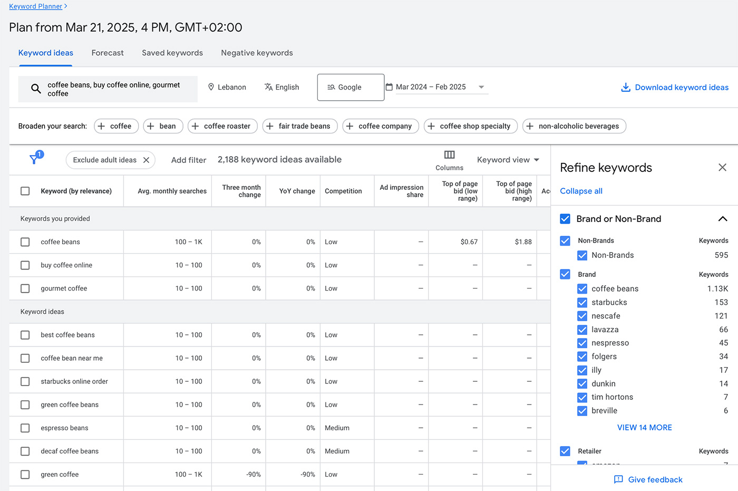Viewport: 738px width, 491px height.
Task: Remove the Exclude adult ideas filter
Action: (146, 160)
